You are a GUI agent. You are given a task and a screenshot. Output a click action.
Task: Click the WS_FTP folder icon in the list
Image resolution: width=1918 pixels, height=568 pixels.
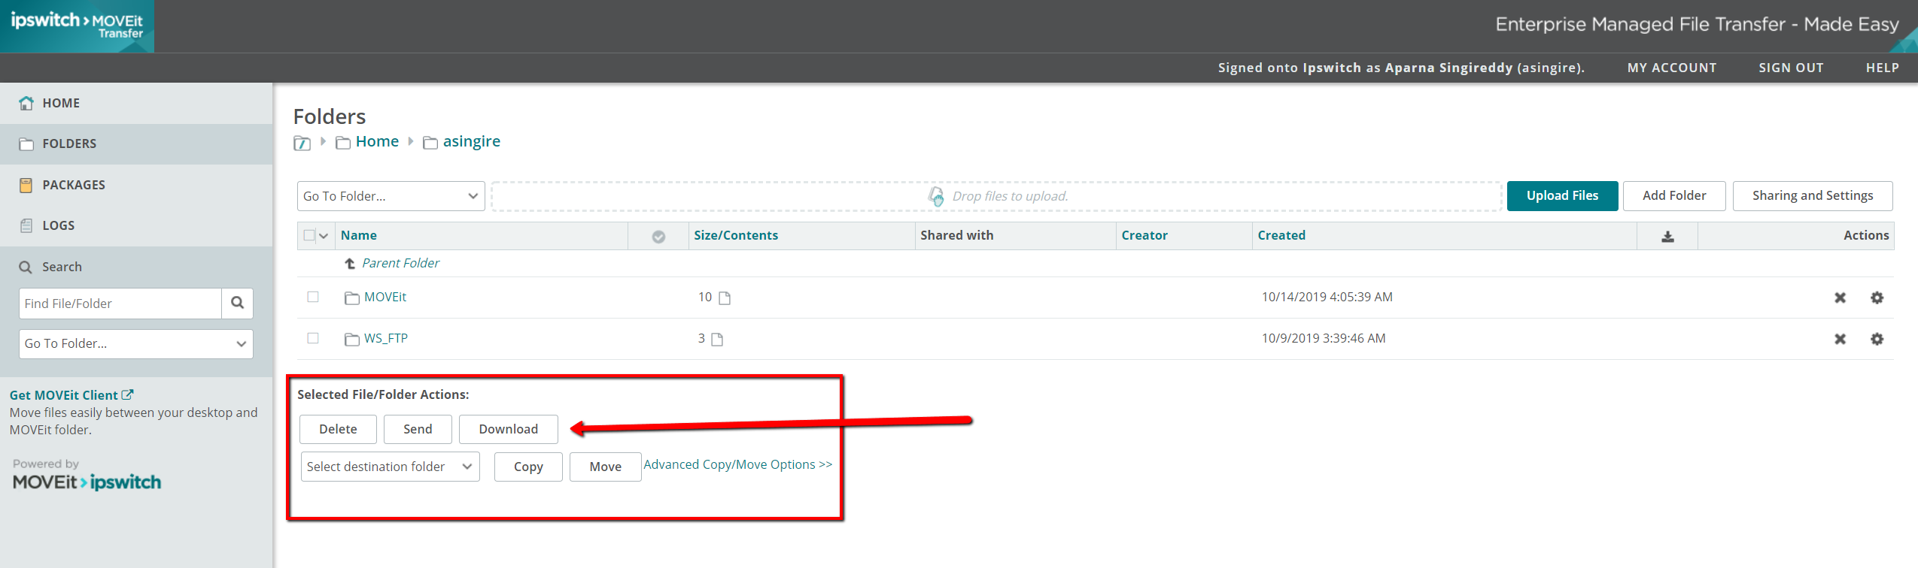(x=351, y=340)
